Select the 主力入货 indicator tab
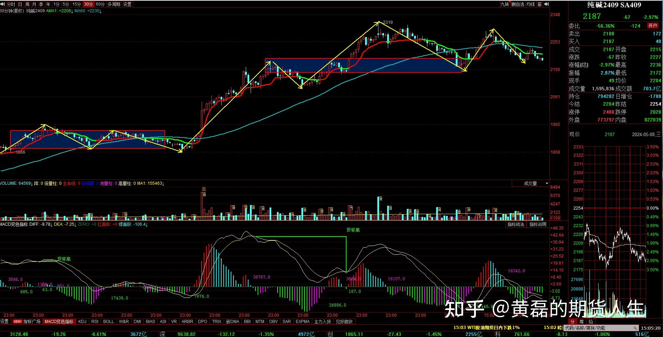 point(322,322)
